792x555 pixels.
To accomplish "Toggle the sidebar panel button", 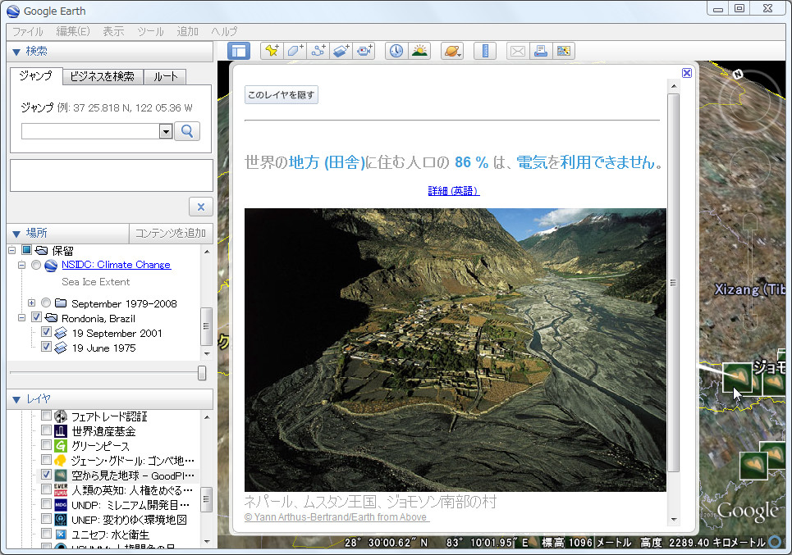I will point(238,51).
